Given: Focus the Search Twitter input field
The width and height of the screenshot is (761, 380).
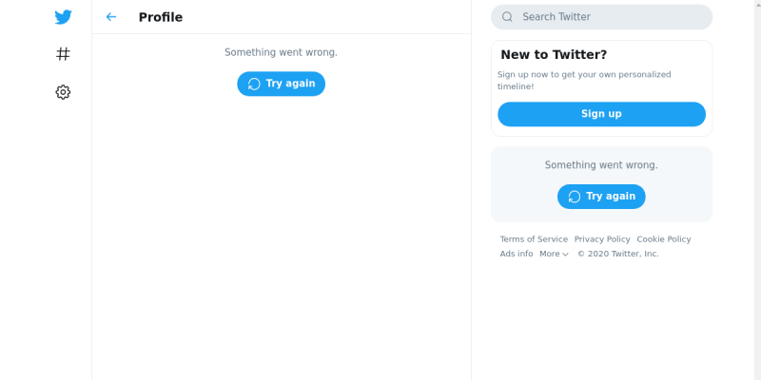Looking at the screenshot, I should (x=601, y=17).
